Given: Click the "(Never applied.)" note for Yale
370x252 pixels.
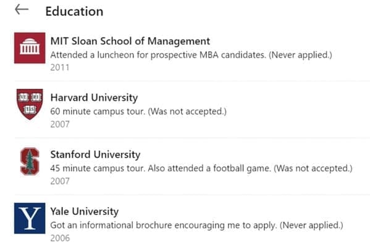Looking at the screenshot, I should [311, 226].
